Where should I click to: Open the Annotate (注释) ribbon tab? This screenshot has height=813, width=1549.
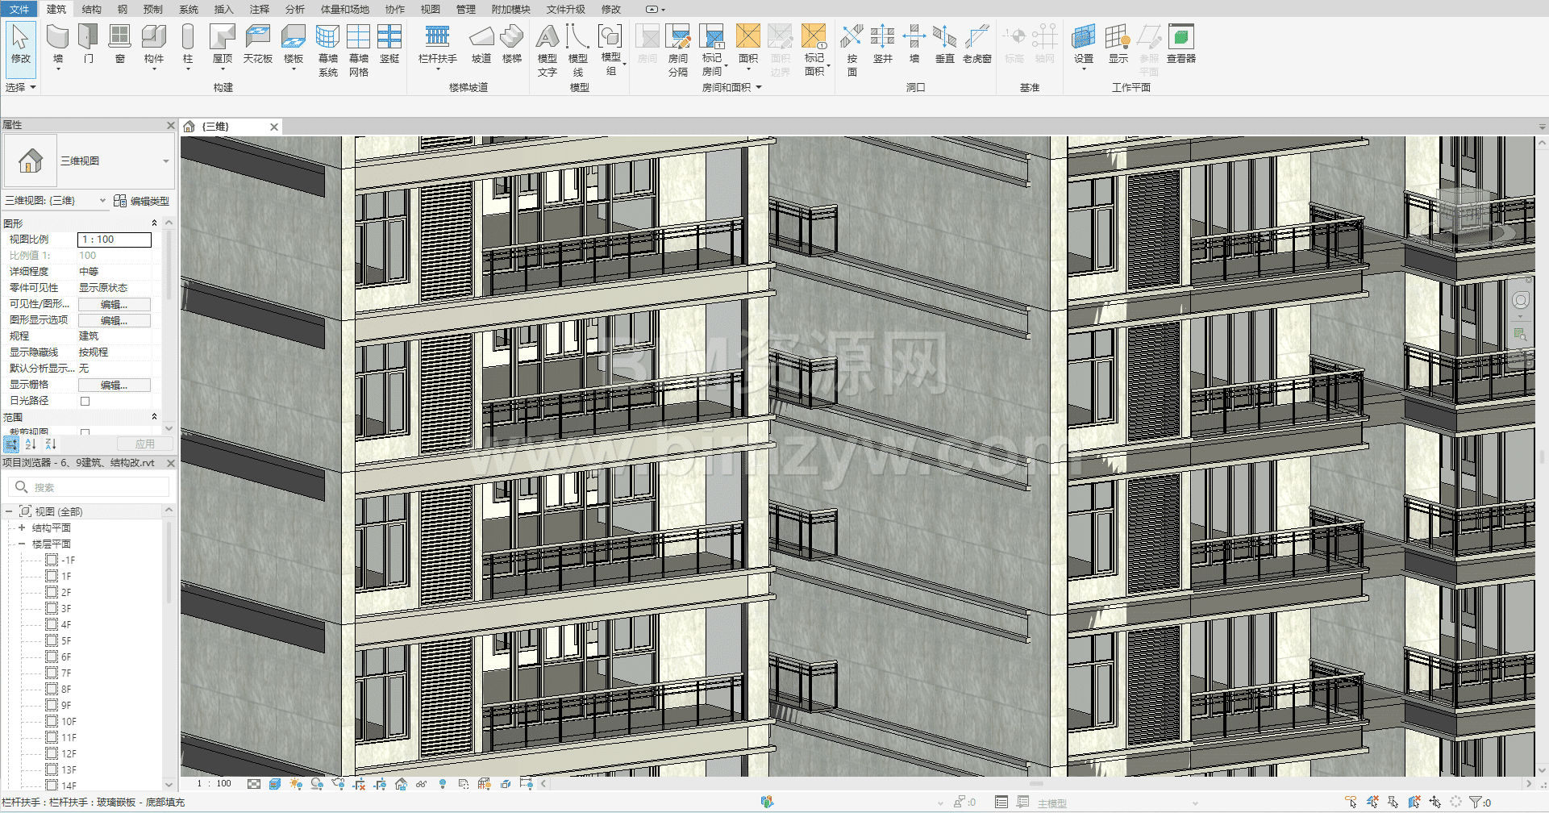[x=259, y=9]
